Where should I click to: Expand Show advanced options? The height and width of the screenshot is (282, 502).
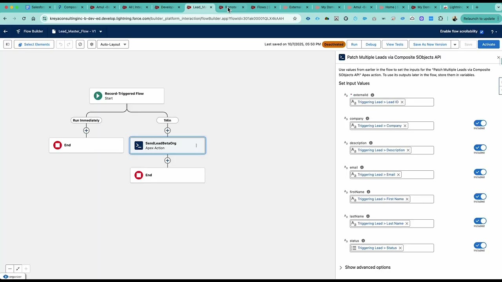click(x=365, y=267)
